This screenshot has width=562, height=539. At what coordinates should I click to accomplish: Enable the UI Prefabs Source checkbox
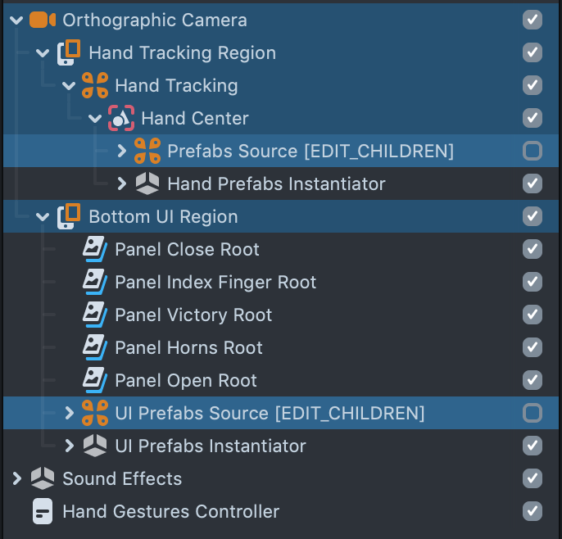(533, 413)
